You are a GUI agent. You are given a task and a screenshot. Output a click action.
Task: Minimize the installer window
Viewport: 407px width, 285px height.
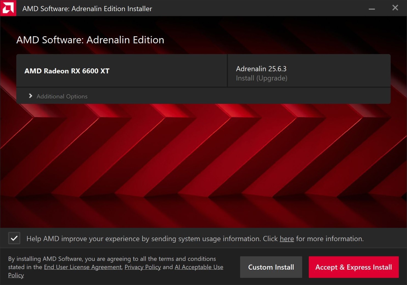372,9
